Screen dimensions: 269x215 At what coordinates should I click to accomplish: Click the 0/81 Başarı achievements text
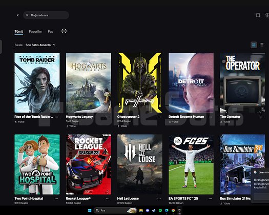pyautogui.click(x=21, y=203)
